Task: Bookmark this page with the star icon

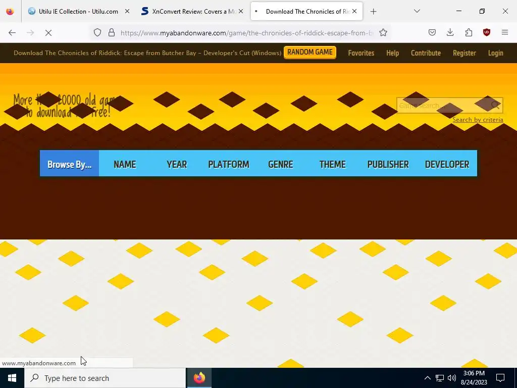Action: [x=383, y=32]
